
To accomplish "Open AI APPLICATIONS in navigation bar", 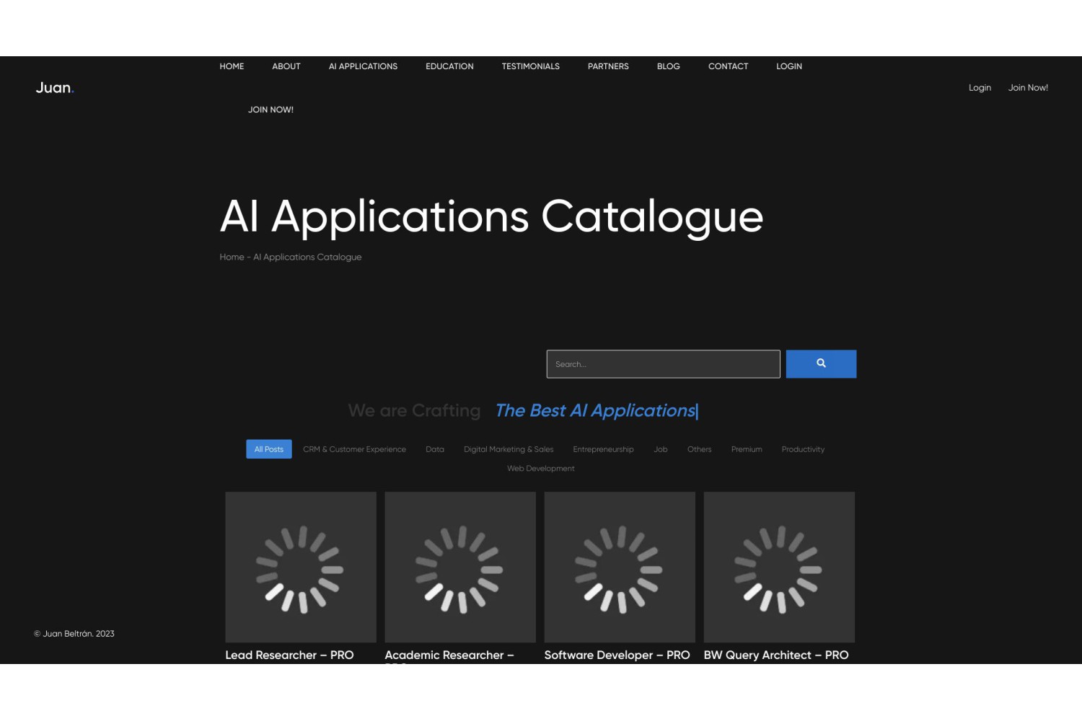I will click(x=363, y=66).
